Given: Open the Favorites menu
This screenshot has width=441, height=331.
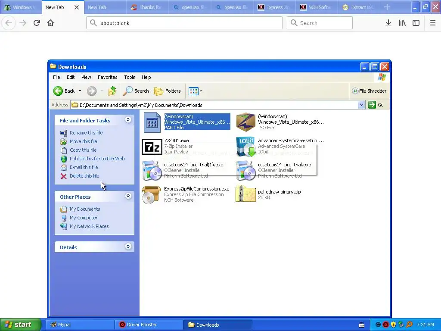Looking at the screenshot, I should coord(107,77).
